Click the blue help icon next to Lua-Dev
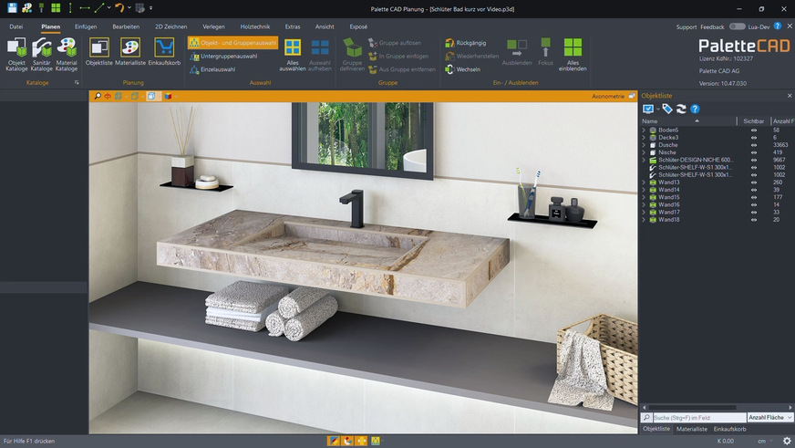Image resolution: width=795 pixels, height=448 pixels. [778, 26]
